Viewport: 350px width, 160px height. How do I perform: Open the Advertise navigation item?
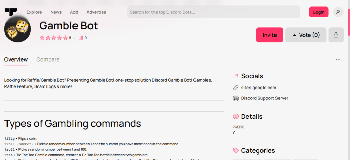[x=96, y=12]
